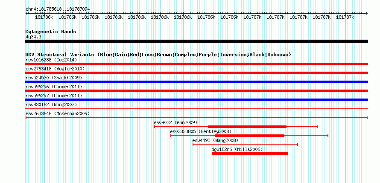Open variant label esv2633646 (McKernan2009)
This screenshot has height=183, width=380.
(x=58, y=113)
